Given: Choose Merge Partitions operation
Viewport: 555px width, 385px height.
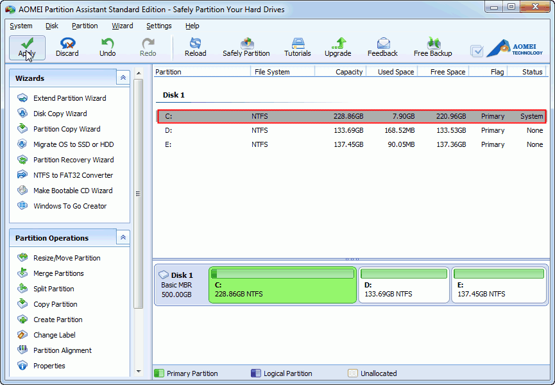Looking at the screenshot, I should 51,273.
